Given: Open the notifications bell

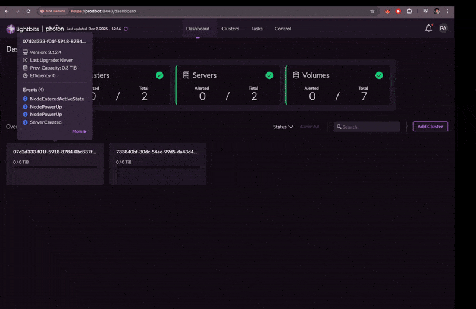Looking at the screenshot, I should point(428,28).
